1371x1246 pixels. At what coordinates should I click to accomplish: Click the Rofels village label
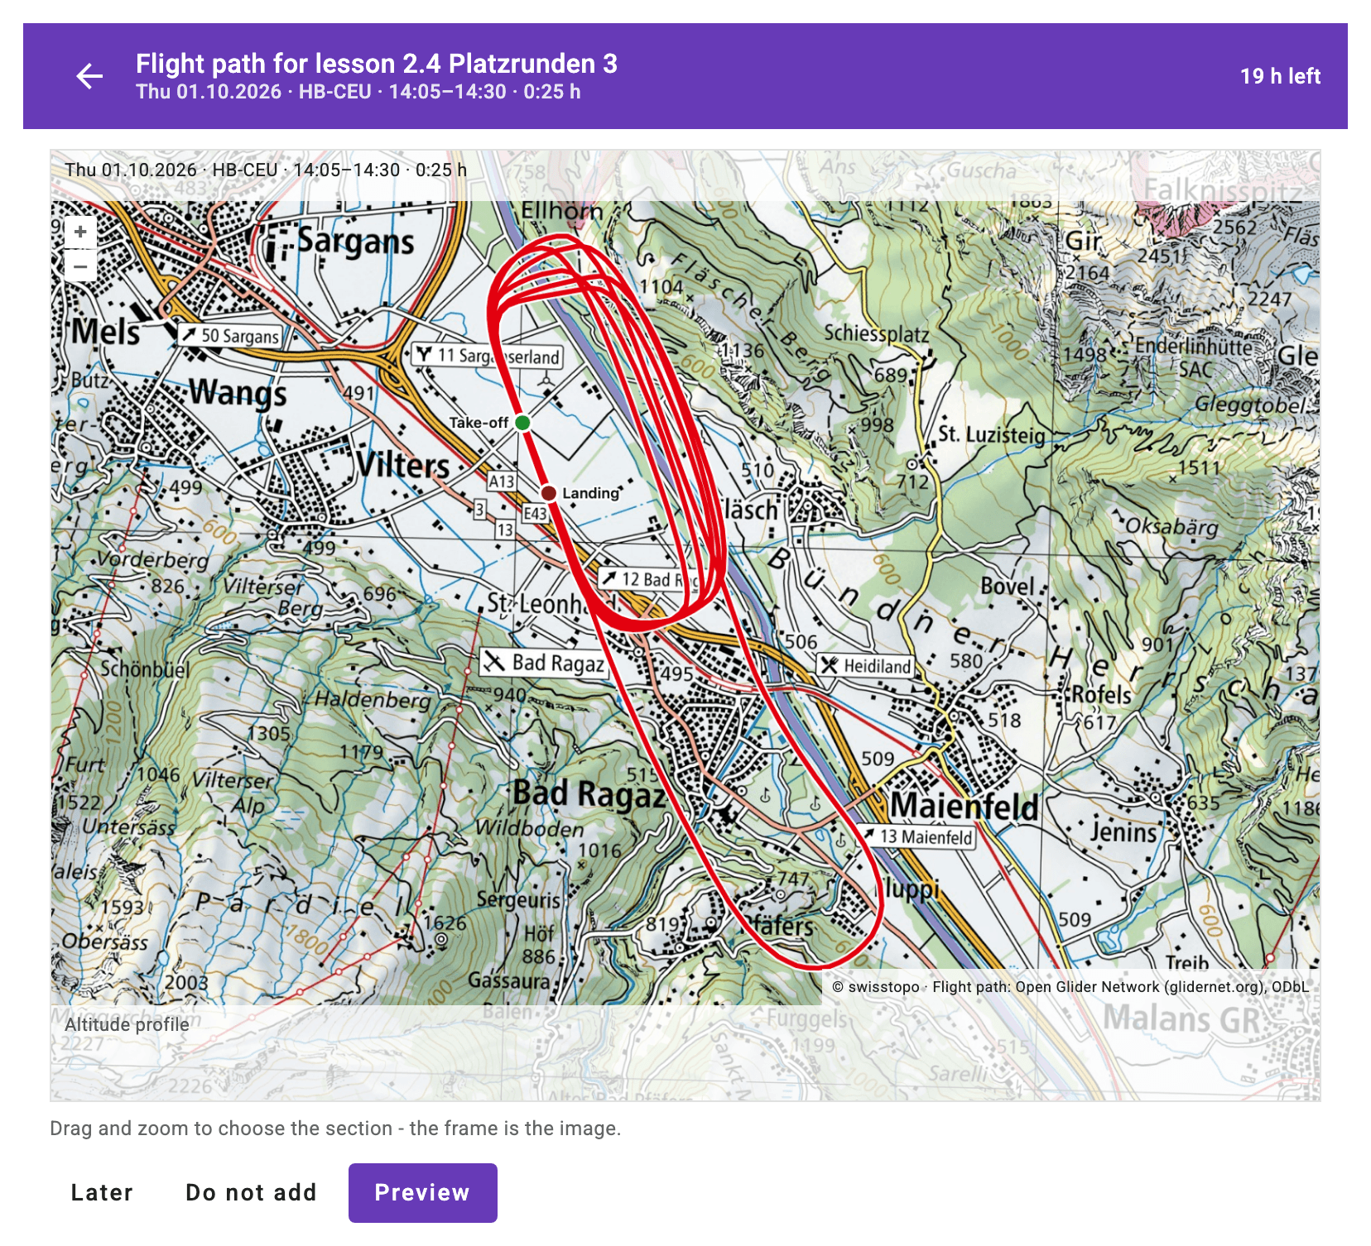(1101, 695)
